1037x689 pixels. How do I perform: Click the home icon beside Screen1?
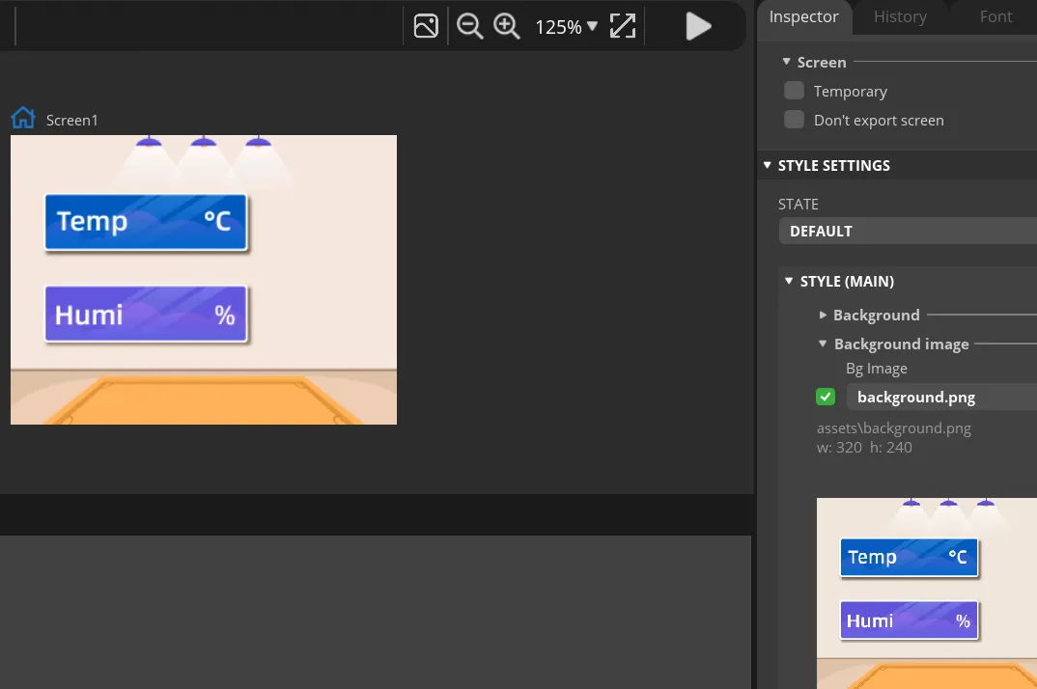click(23, 119)
